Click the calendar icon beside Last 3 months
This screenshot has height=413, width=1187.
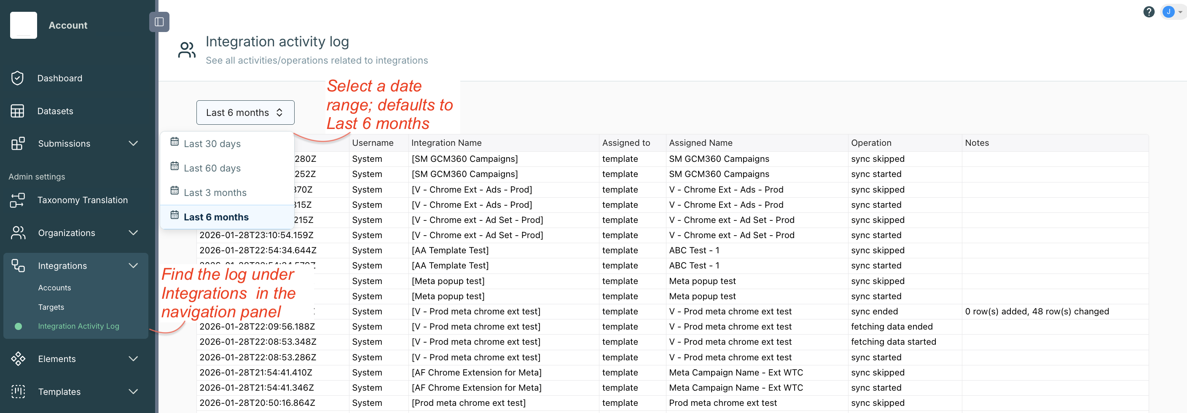tap(175, 190)
